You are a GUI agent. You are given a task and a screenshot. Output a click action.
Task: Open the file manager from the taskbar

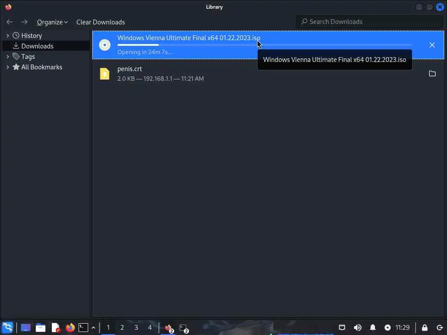tap(41, 328)
